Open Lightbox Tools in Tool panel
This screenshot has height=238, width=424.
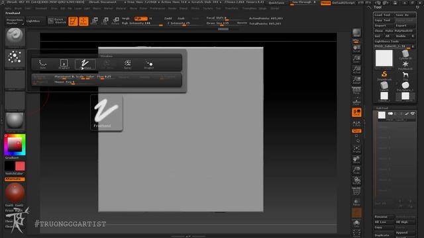point(395,41)
